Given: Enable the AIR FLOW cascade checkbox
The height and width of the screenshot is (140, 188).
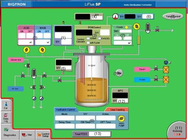Looking at the screenshot, I should (x=88, y=43).
